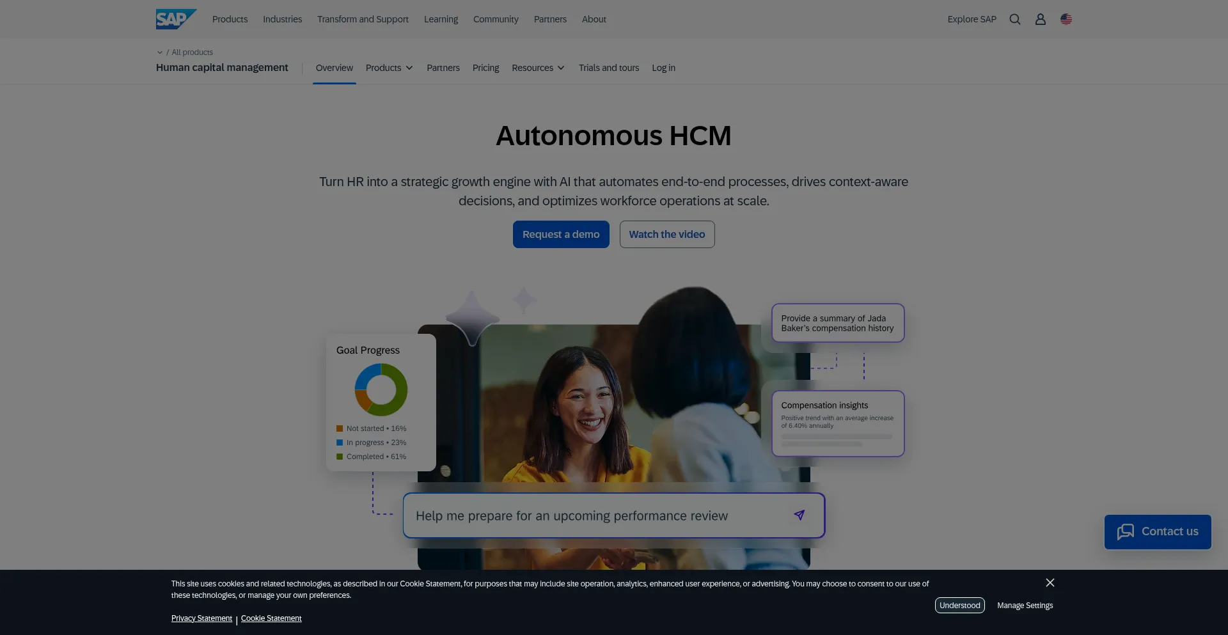Open the user account profile icon

click(1041, 19)
